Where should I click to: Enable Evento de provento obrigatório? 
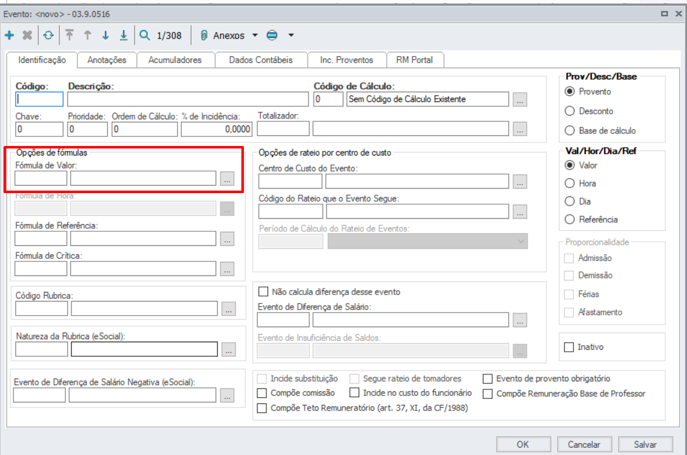coord(488,378)
